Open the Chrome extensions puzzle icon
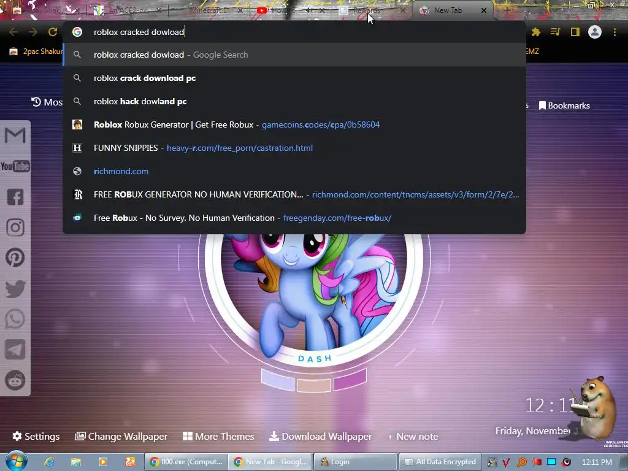628x471 pixels. coord(536,32)
